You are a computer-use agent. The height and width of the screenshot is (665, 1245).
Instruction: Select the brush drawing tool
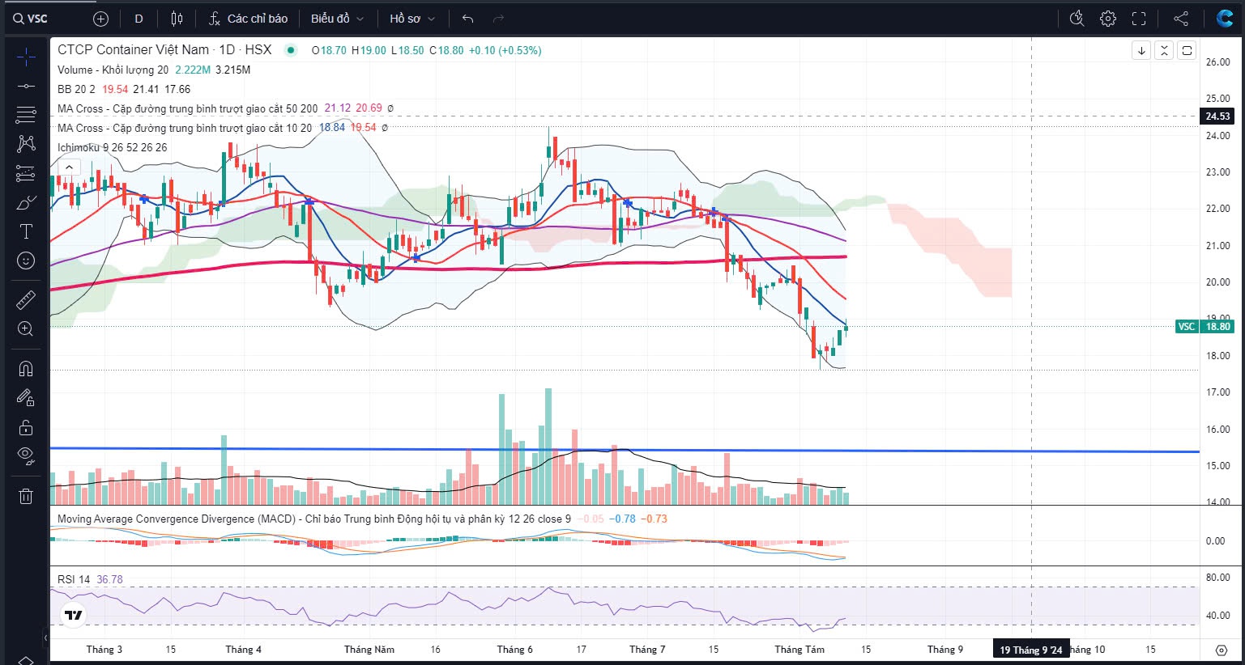pyautogui.click(x=26, y=202)
